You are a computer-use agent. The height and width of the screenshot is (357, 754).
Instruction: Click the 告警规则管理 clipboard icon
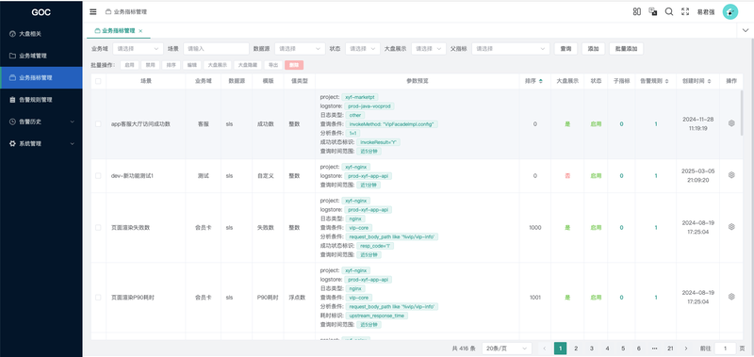tap(12, 100)
